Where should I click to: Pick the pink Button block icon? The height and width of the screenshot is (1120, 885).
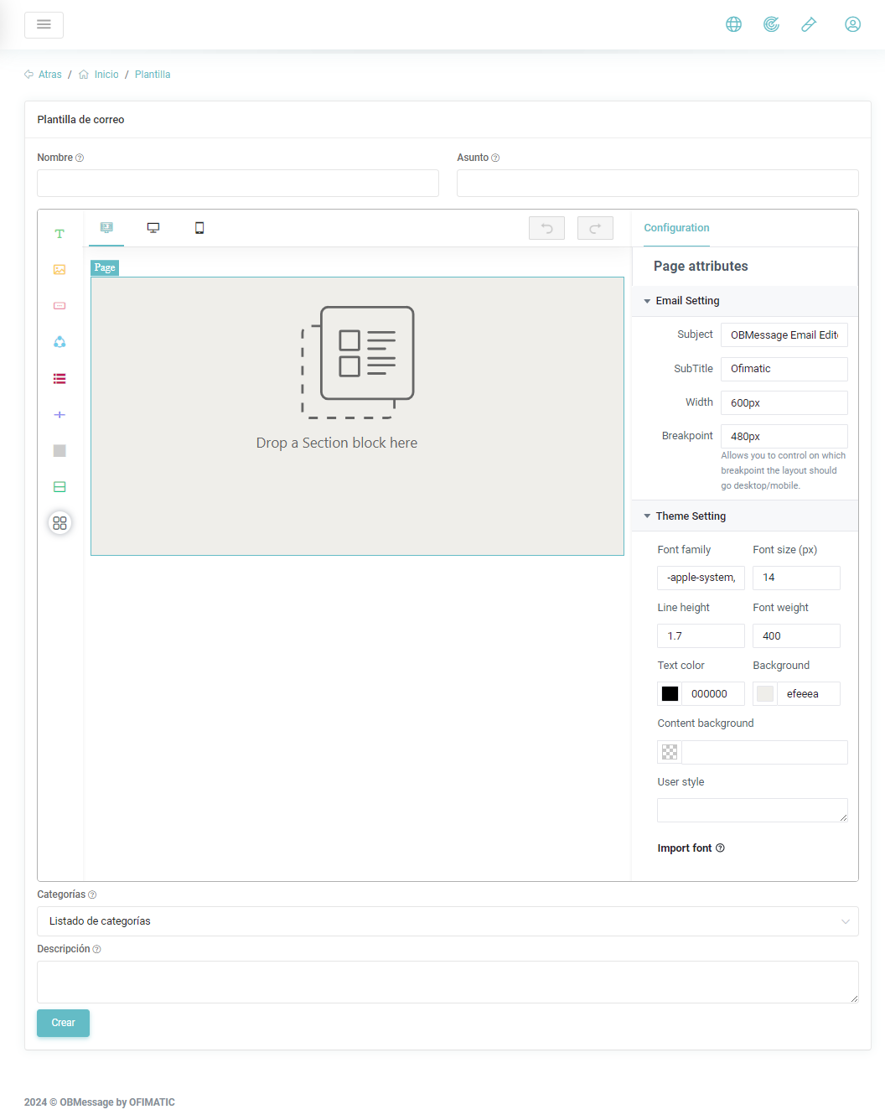pyautogui.click(x=60, y=306)
